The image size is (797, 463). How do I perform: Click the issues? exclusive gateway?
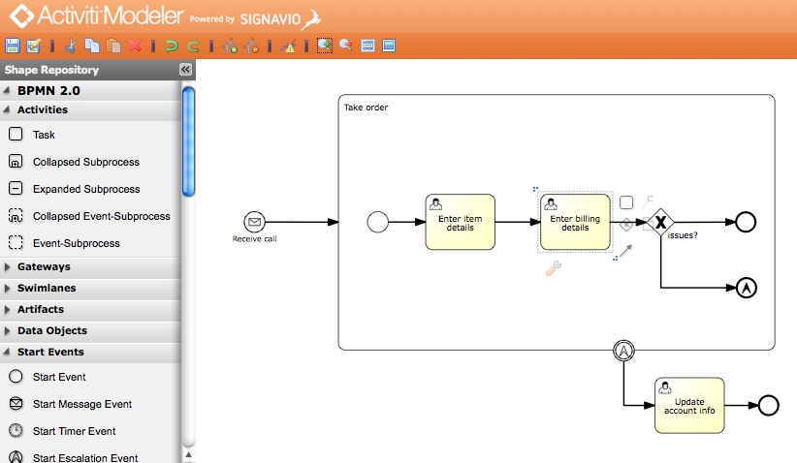point(660,223)
